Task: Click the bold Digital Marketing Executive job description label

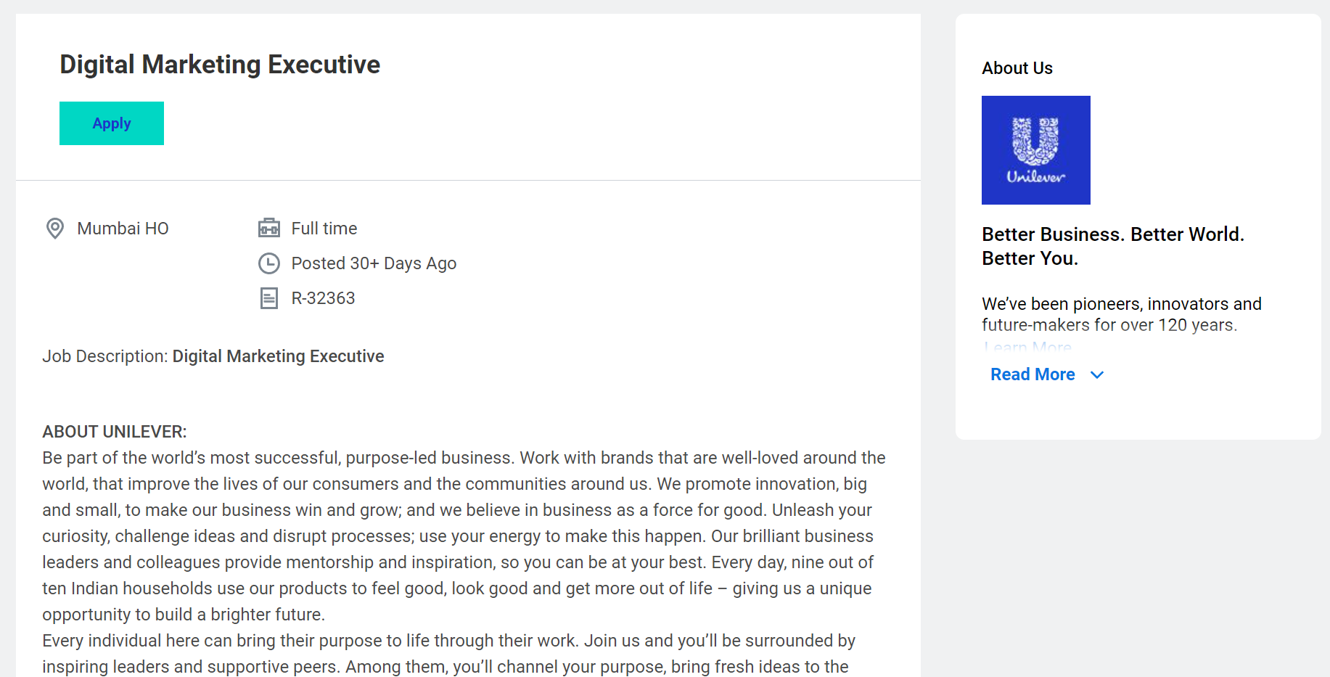Action: click(278, 356)
